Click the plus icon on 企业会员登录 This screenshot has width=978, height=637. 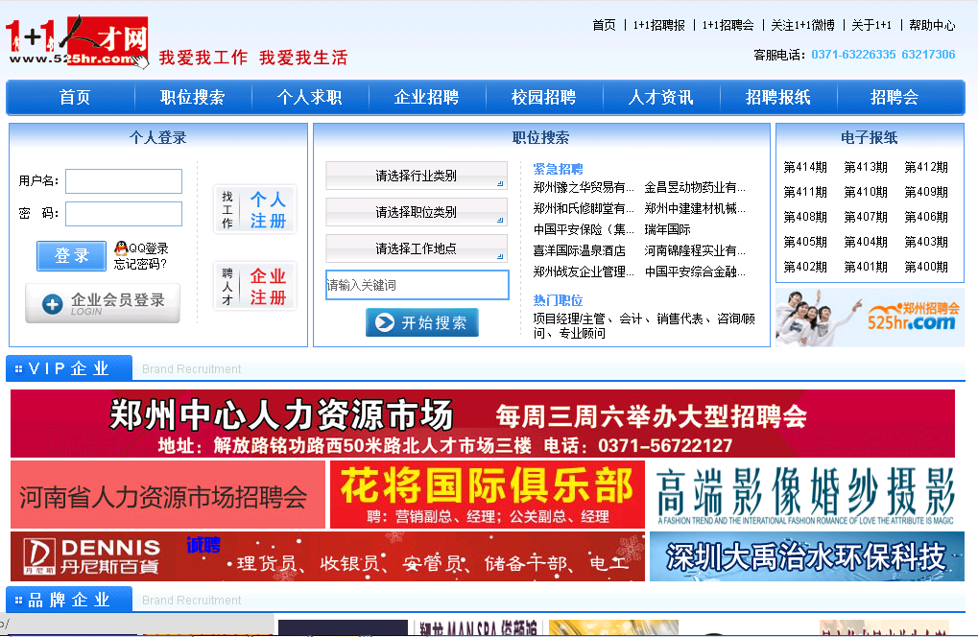53,304
